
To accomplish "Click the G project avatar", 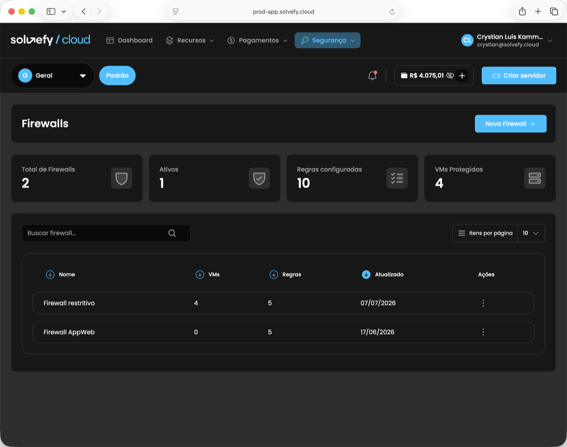I will [x=25, y=76].
